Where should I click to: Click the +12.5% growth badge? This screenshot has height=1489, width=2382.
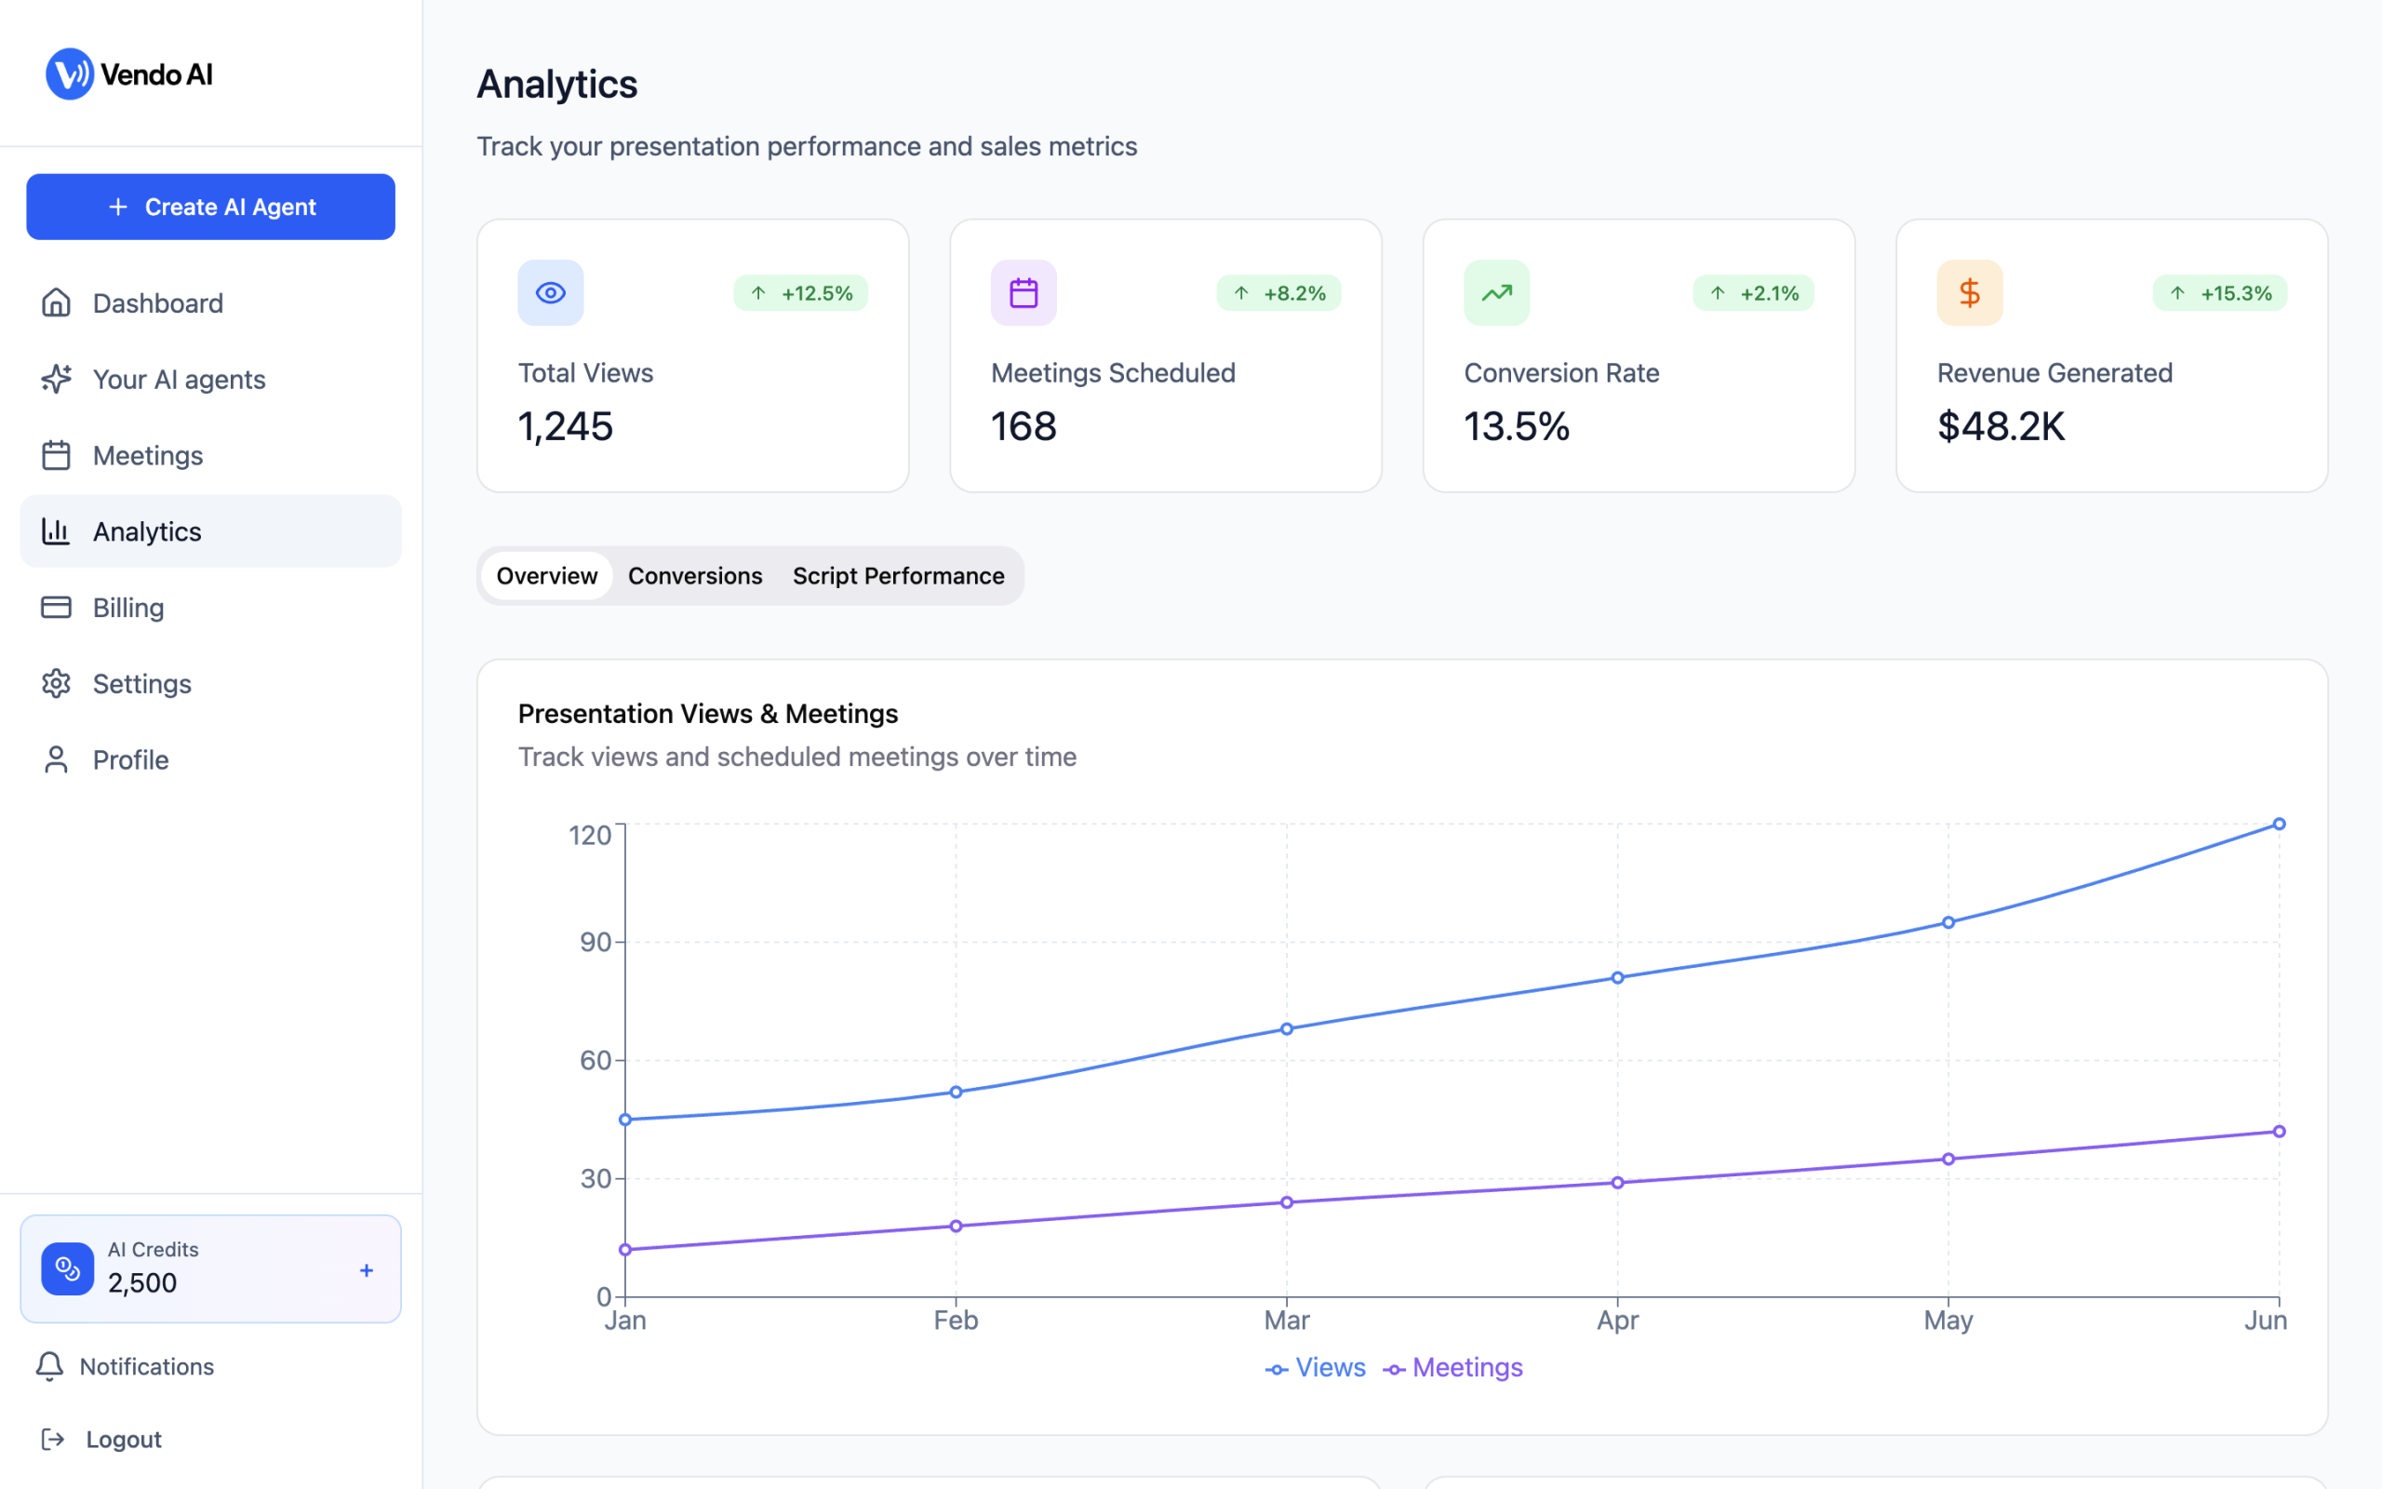[x=800, y=293]
